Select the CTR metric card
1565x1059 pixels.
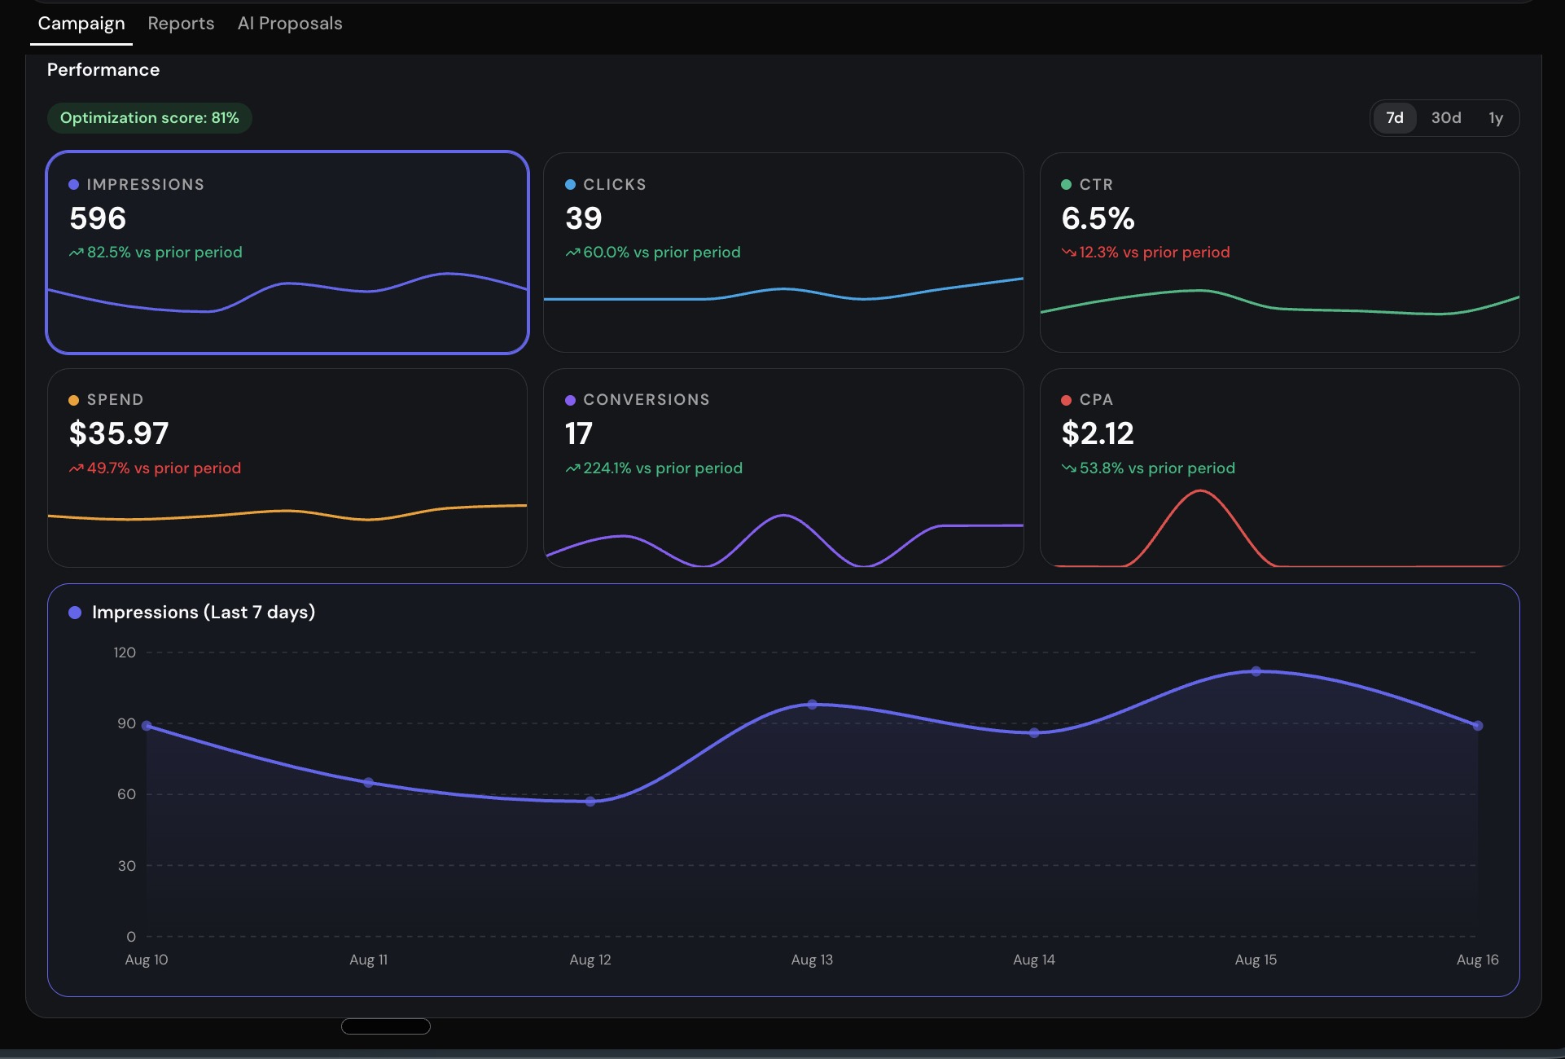coord(1280,253)
